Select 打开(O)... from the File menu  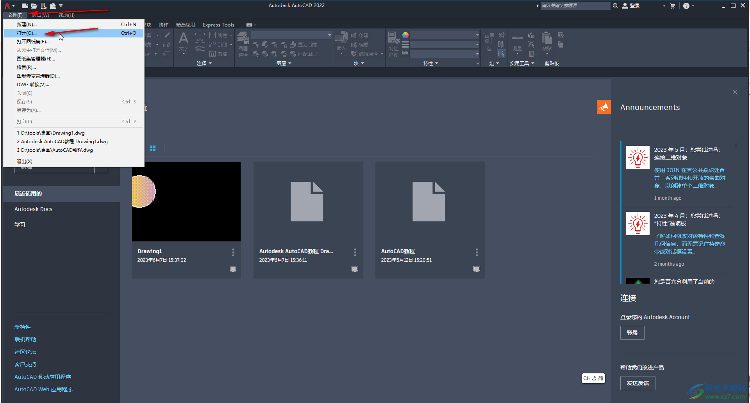(x=73, y=33)
